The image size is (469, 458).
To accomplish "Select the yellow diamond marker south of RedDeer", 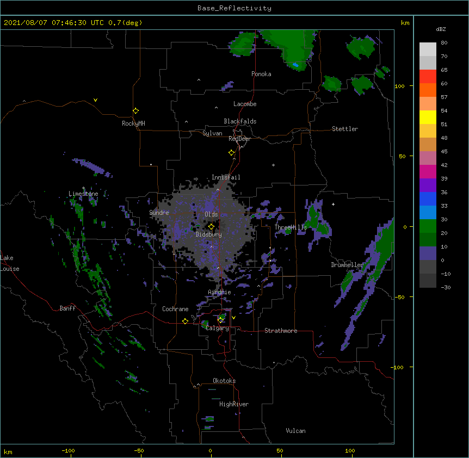I will (232, 153).
